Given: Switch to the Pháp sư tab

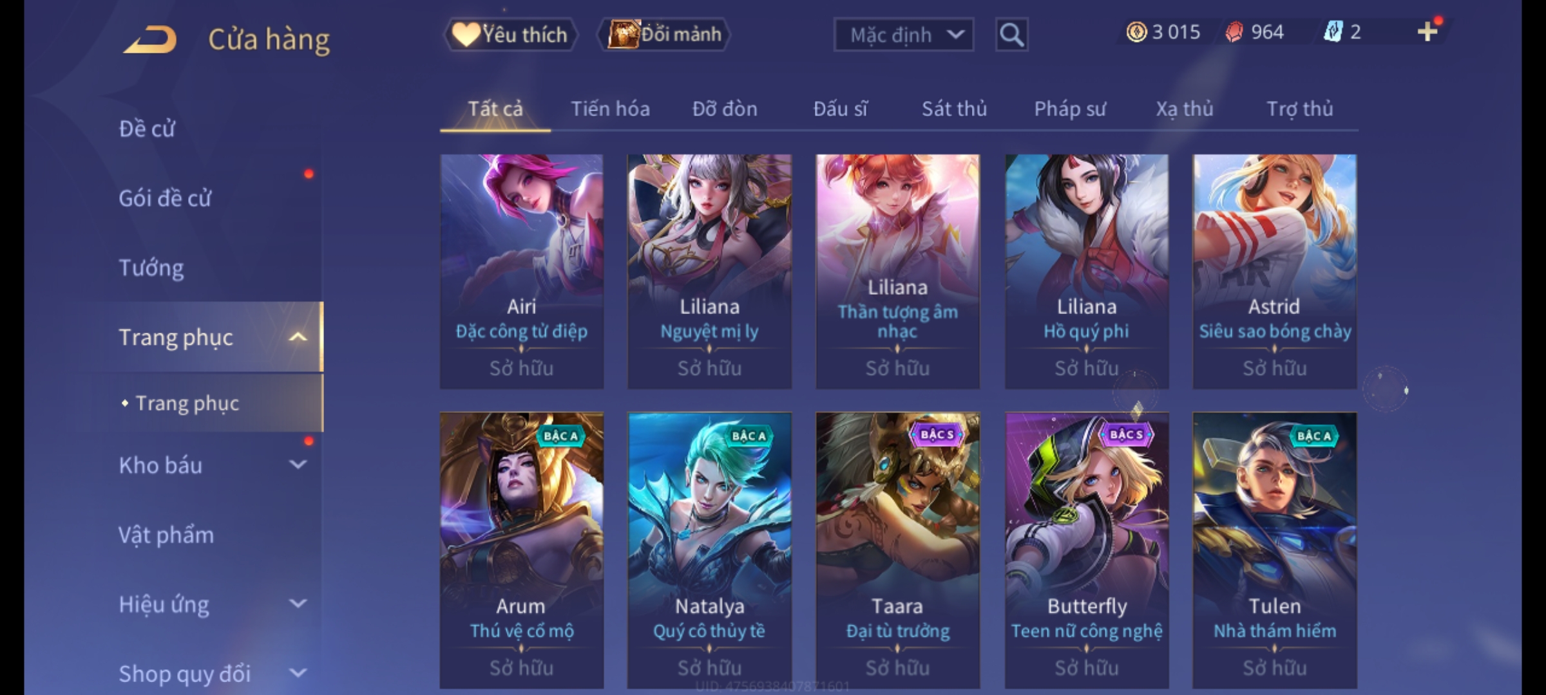Looking at the screenshot, I should [x=1070, y=109].
